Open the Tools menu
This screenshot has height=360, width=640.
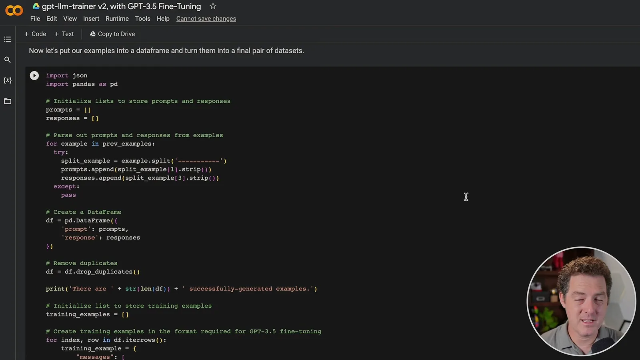click(x=143, y=19)
